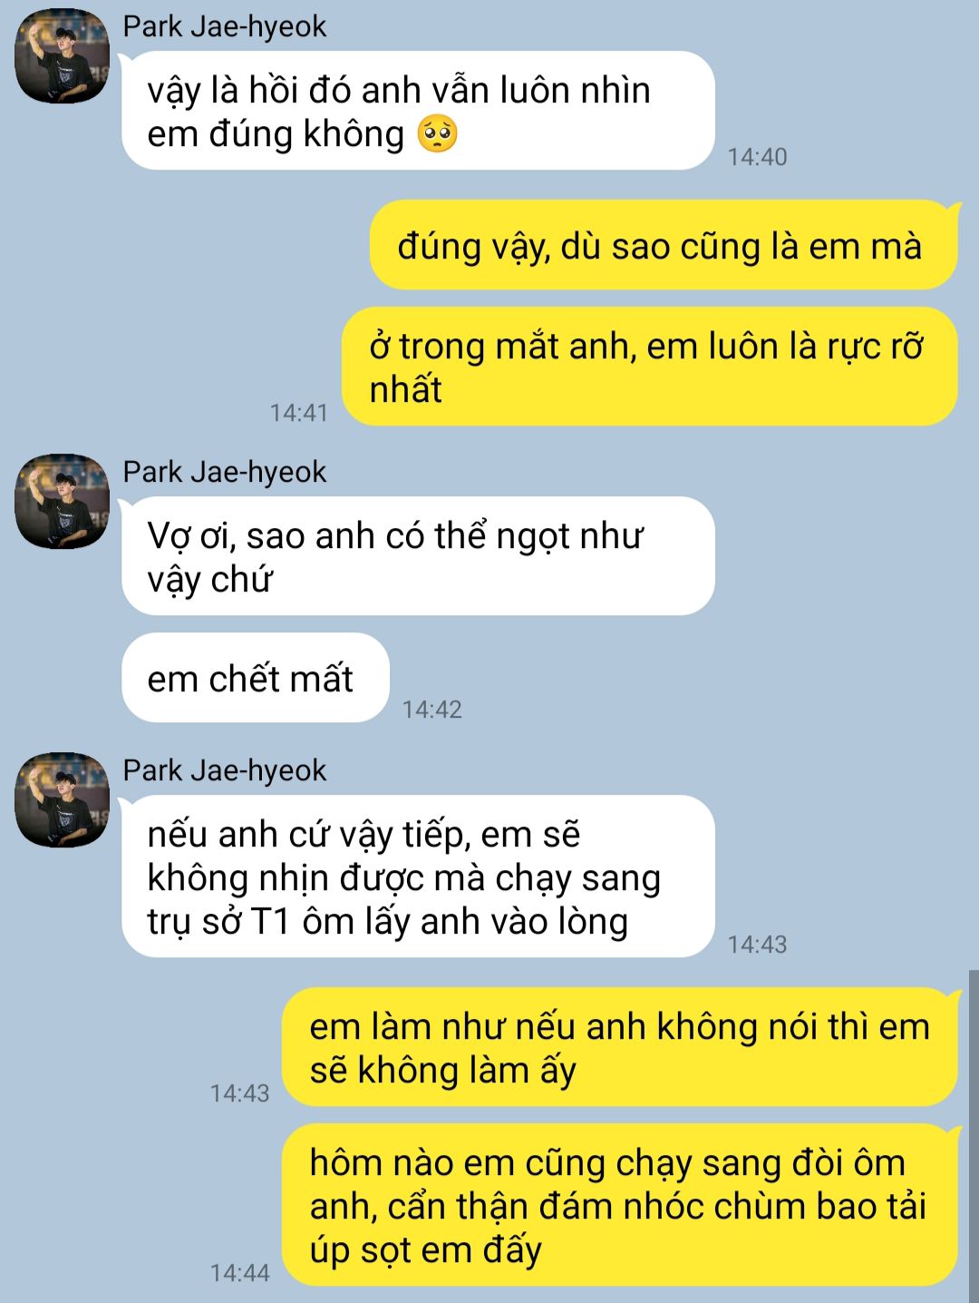Select message "vậy là hồi đó anh vẫn luôn nhìn"
The image size is (979, 1303).
click(418, 111)
